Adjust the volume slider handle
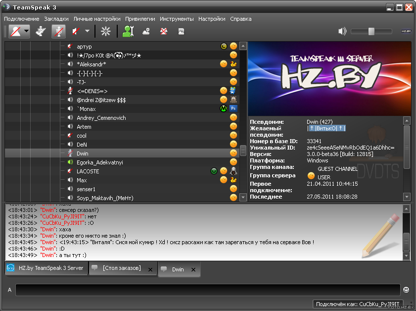Viewport: 416px width, 311px height. point(371,31)
